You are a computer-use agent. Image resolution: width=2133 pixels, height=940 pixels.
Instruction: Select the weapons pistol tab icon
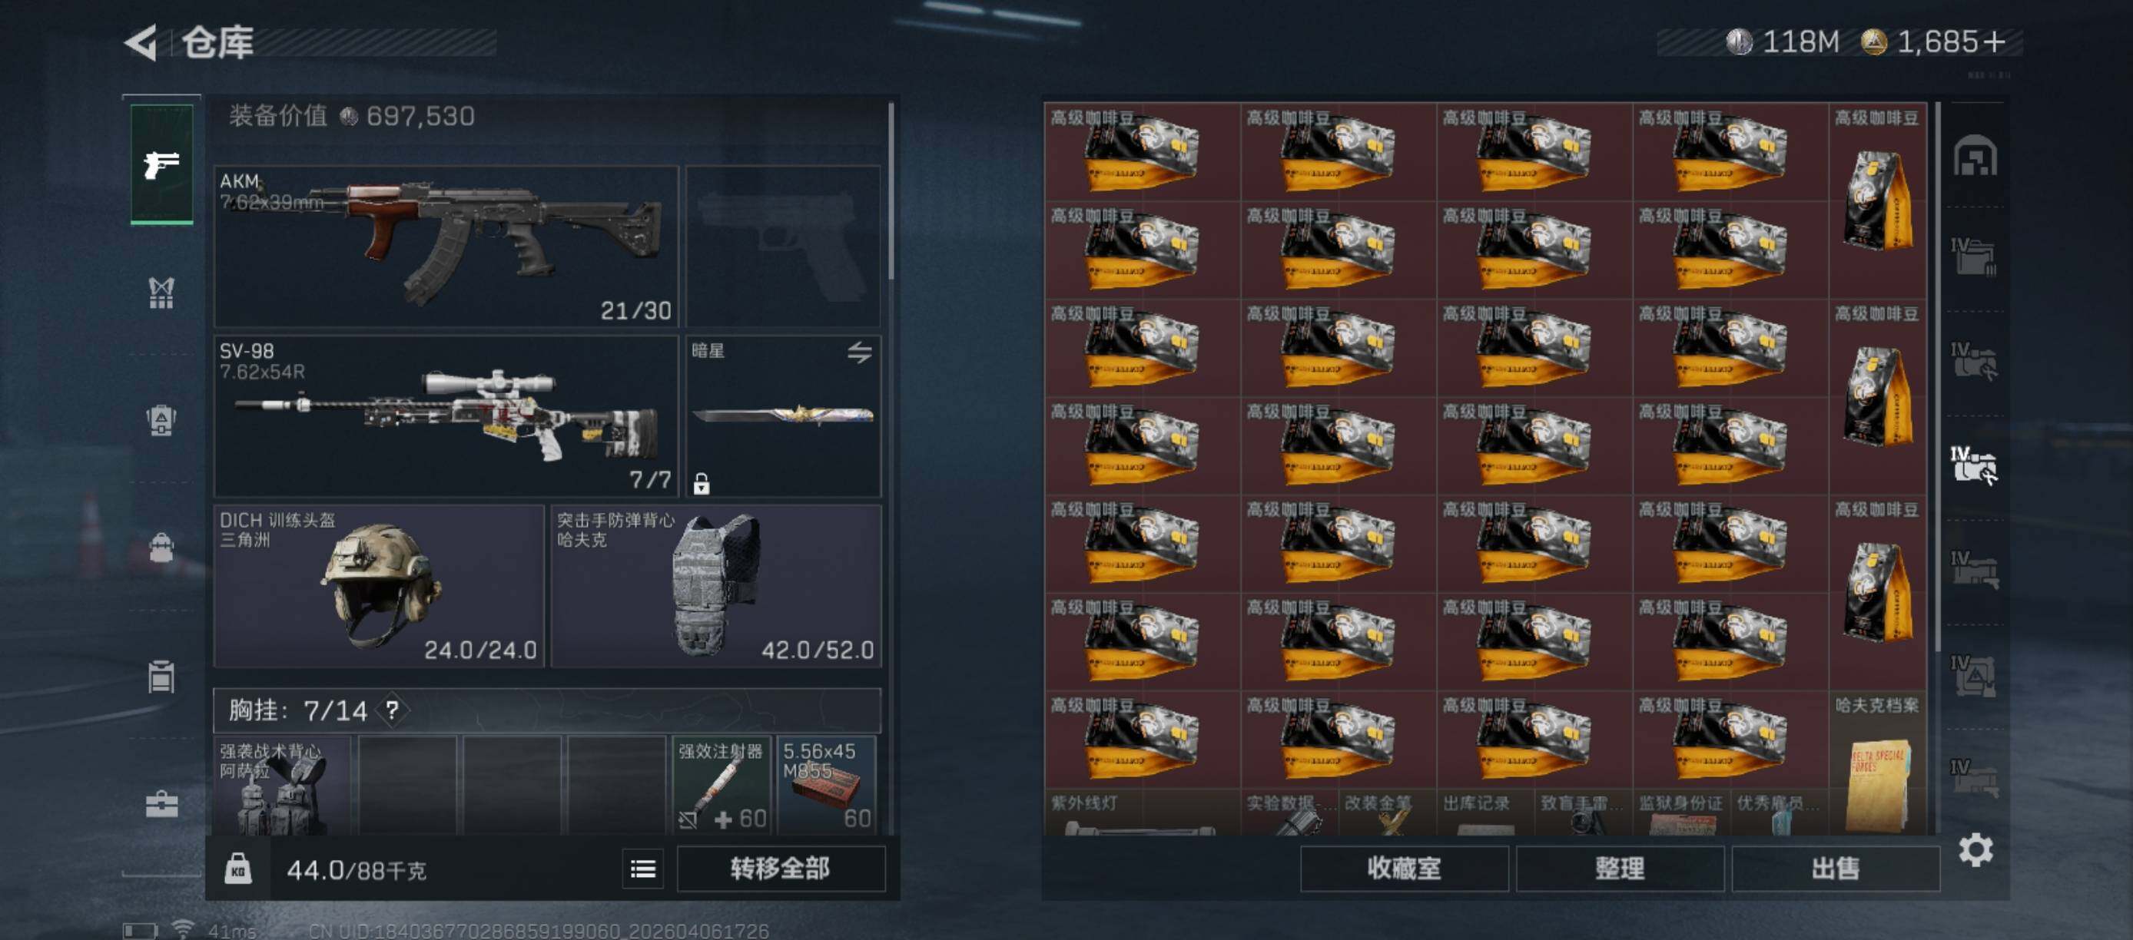[161, 164]
